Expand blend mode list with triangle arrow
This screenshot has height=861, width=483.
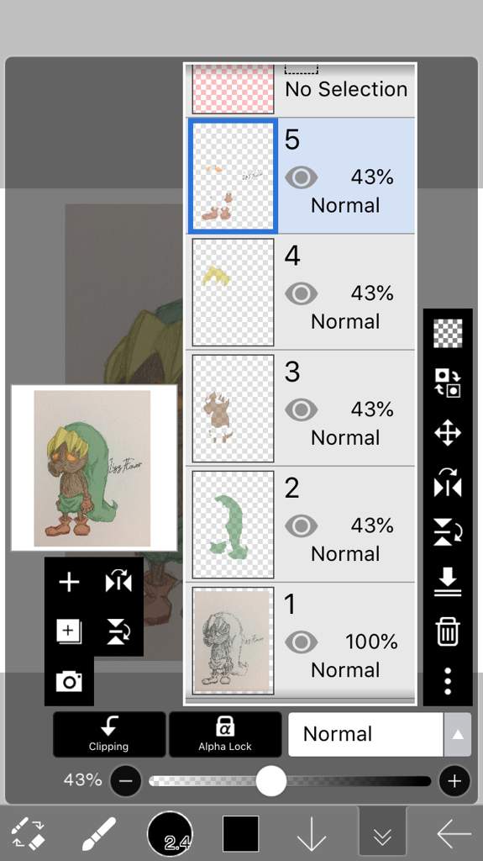[x=457, y=735]
